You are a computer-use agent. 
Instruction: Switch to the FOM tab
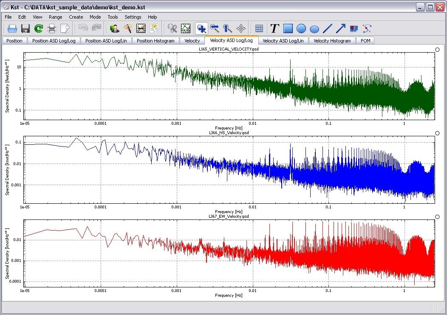pyautogui.click(x=365, y=41)
